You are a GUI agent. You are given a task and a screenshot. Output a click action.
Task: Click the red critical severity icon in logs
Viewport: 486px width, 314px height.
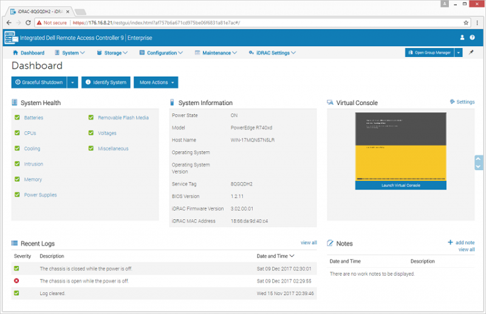(17, 281)
